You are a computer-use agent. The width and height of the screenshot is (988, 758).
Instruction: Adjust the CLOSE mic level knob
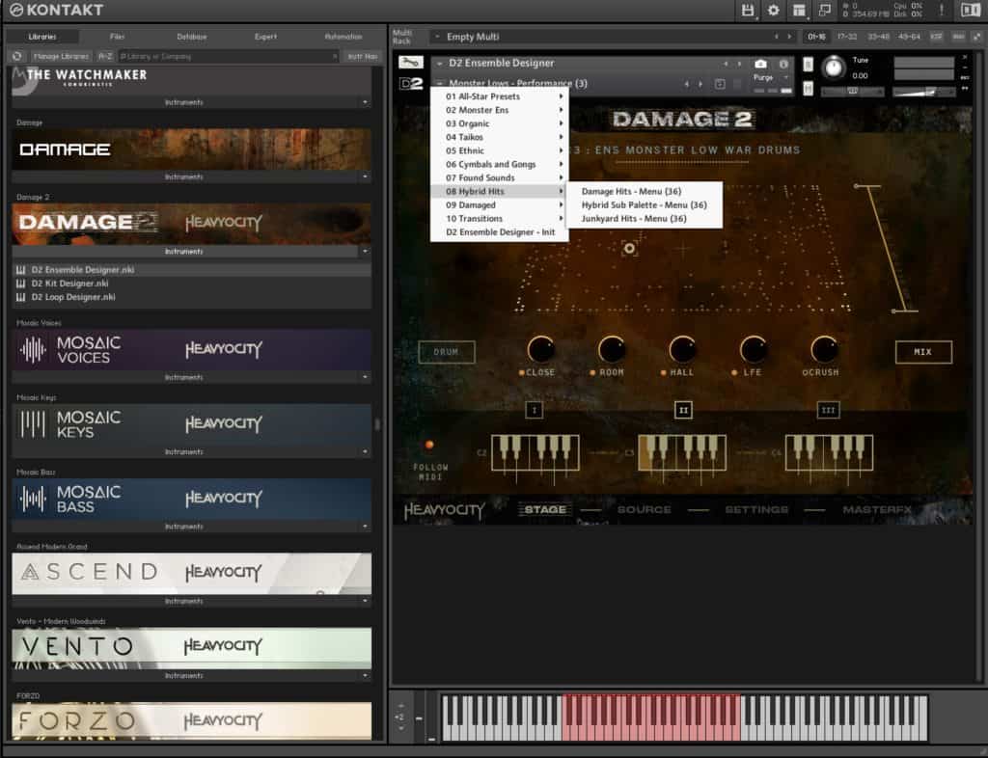[x=540, y=348]
